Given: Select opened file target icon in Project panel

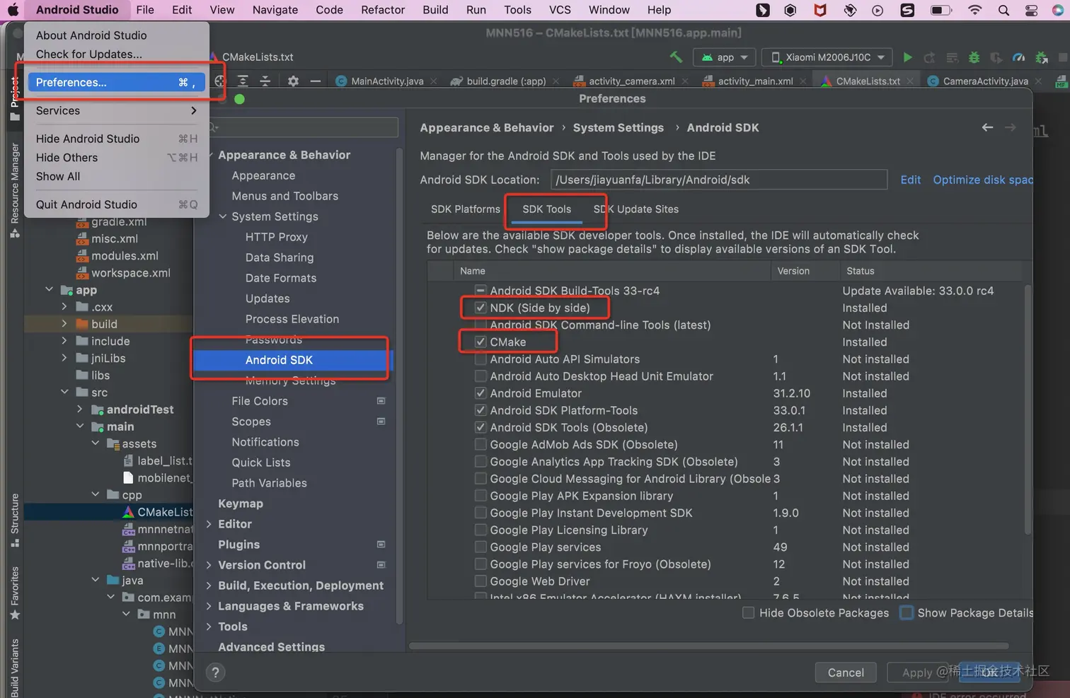Looking at the screenshot, I should [x=220, y=81].
